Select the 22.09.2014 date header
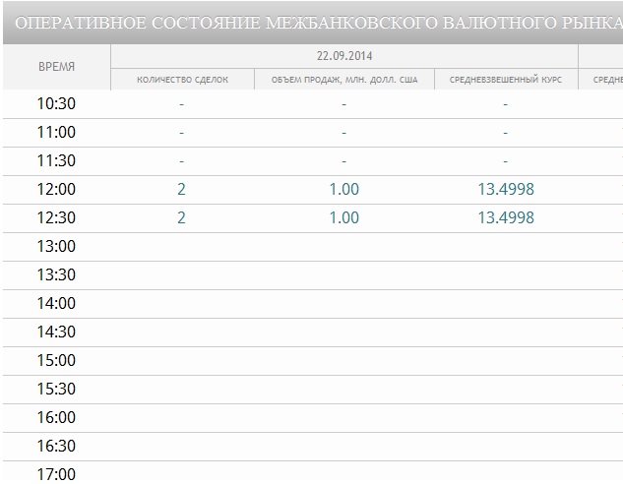The width and height of the screenshot is (623, 484). click(x=344, y=56)
